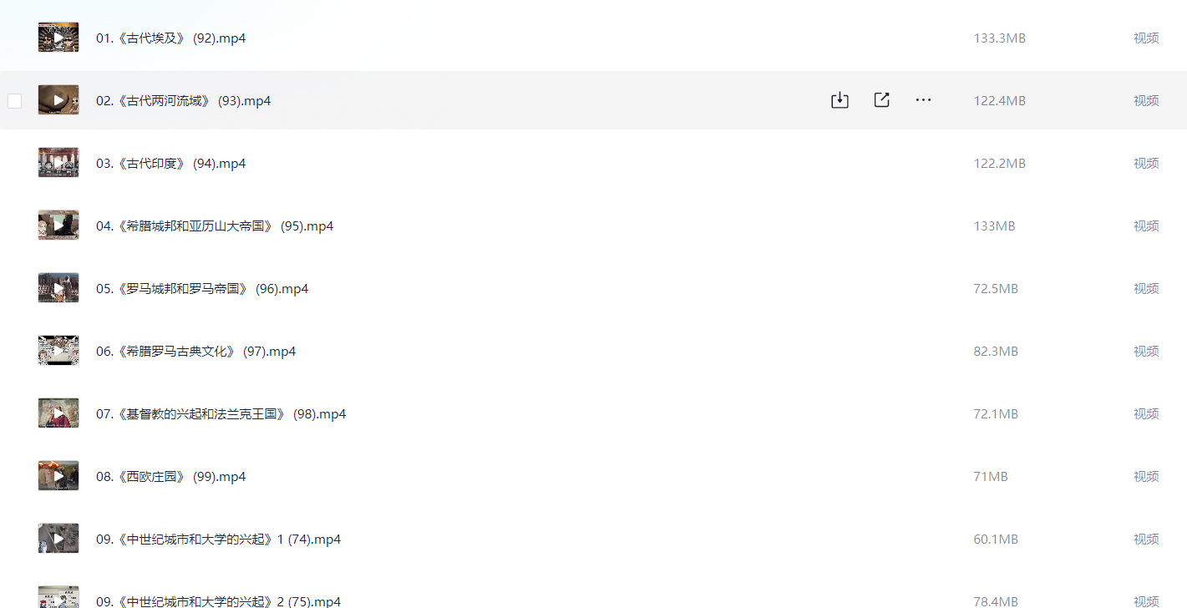The width and height of the screenshot is (1187, 608).
Task: Click 07.《基督教的兴起和法兰克王国》 (98).mp4 name
Action: click(221, 414)
